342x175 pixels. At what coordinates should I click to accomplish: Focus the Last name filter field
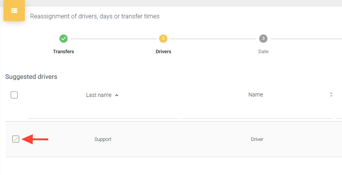103,113
